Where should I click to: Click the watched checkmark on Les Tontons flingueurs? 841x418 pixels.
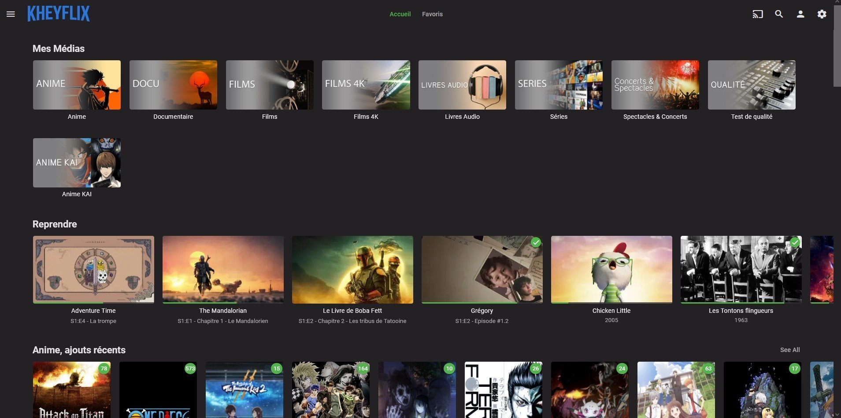(795, 242)
